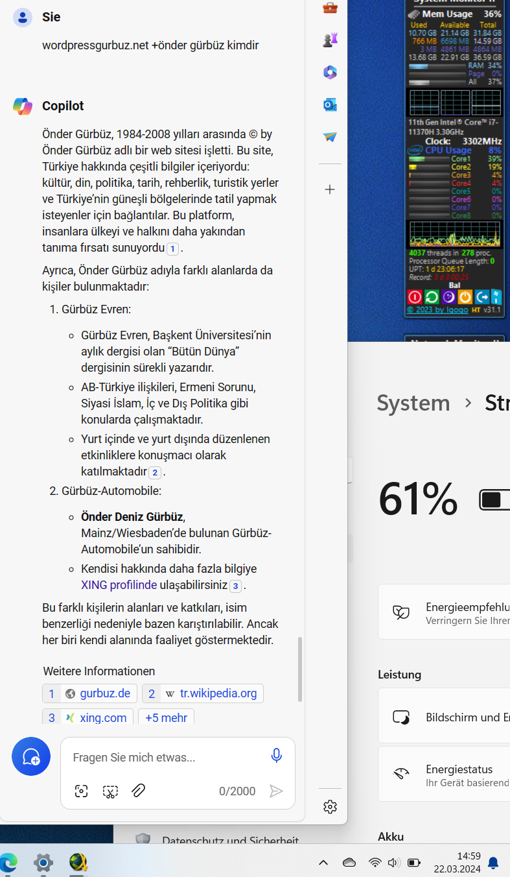The width and height of the screenshot is (510, 877).
Task: Open the Settings gear on the taskbar
Action: (x=43, y=863)
